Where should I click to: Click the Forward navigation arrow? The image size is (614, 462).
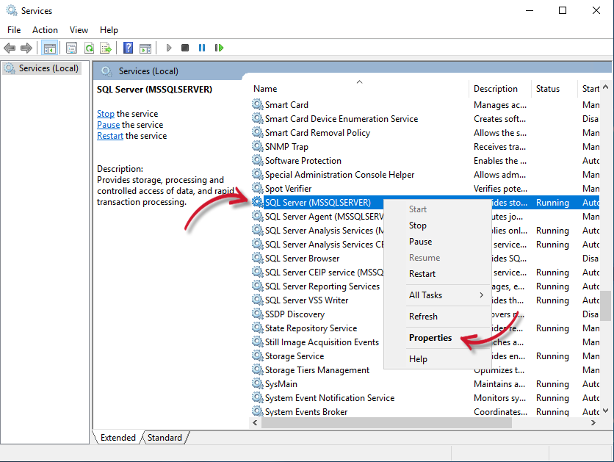point(26,47)
